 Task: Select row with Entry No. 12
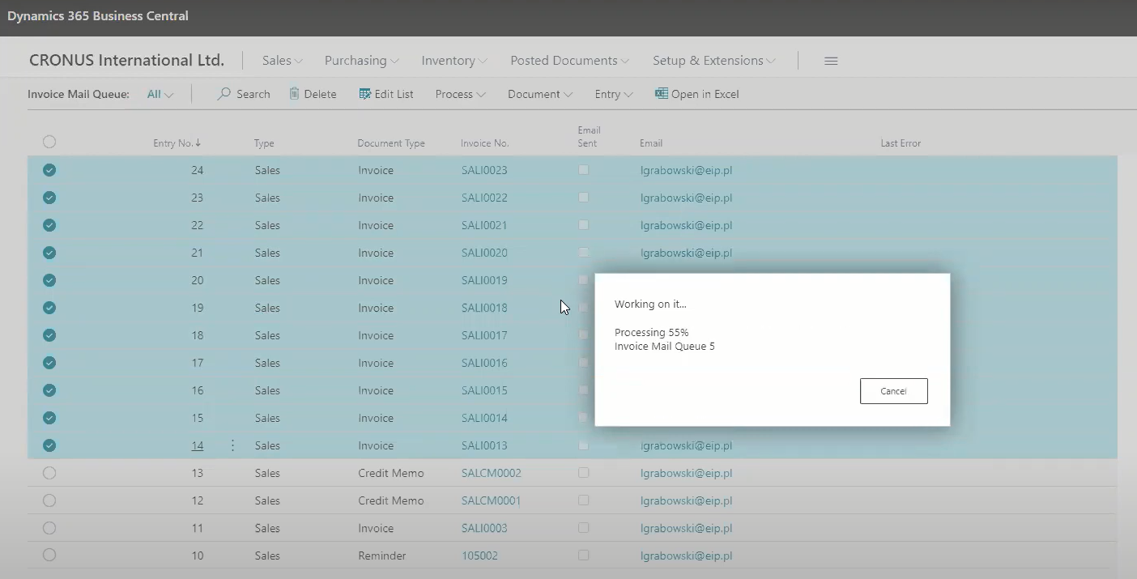coord(49,500)
